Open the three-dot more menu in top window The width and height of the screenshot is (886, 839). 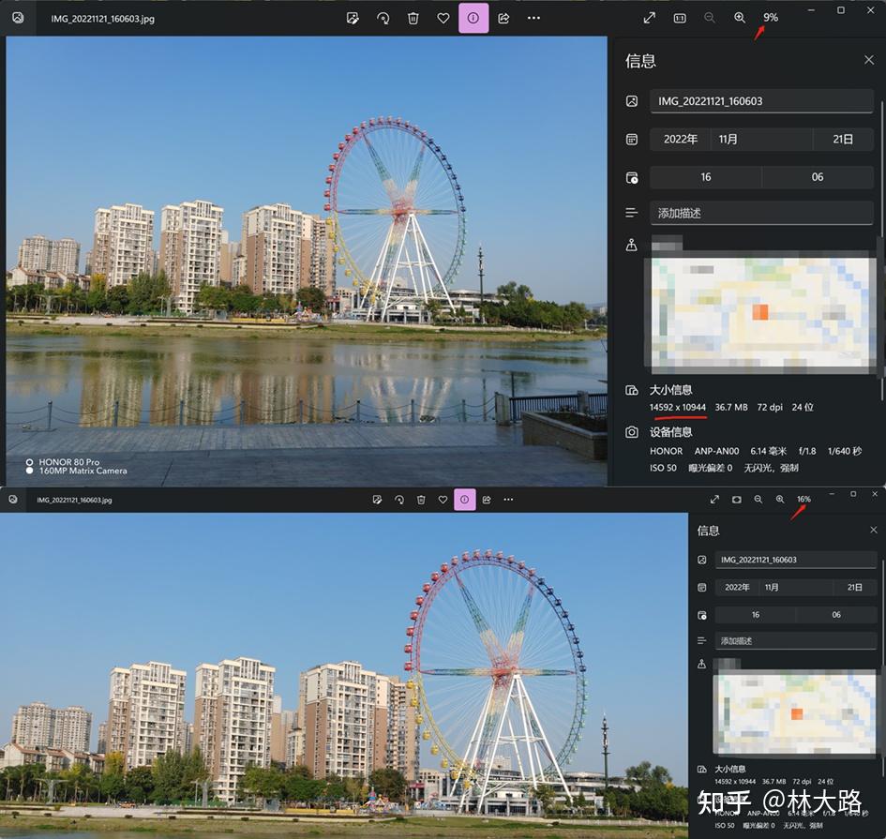pyautogui.click(x=533, y=18)
